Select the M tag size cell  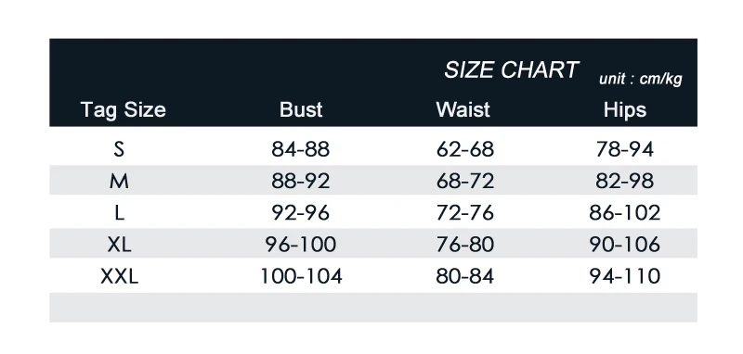pos(119,181)
